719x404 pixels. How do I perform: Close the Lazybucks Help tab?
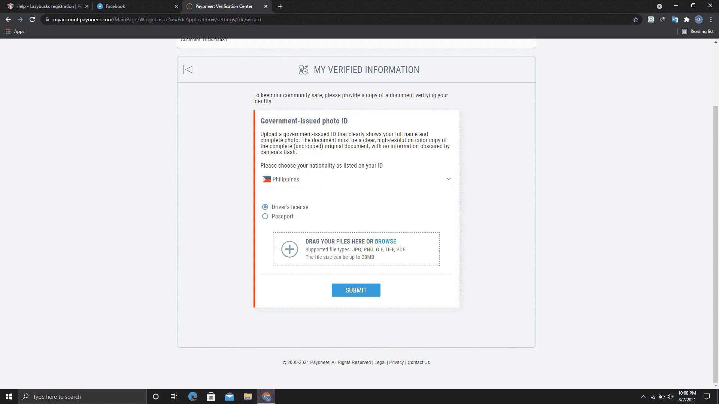(x=87, y=6)
